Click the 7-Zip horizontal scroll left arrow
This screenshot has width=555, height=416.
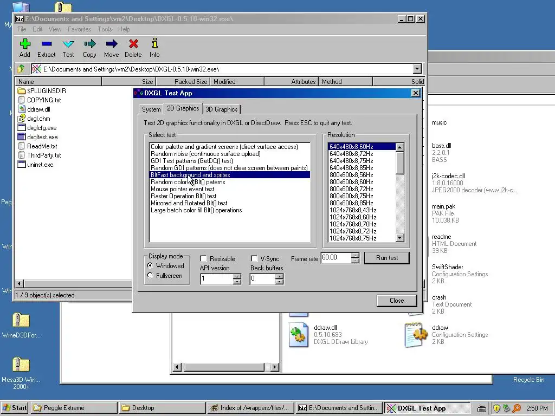point(20,283)
